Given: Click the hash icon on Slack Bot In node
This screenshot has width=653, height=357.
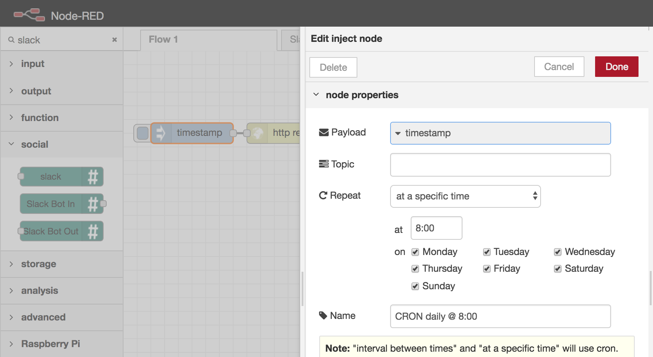Looking at the screenshot, I should 93,204.
